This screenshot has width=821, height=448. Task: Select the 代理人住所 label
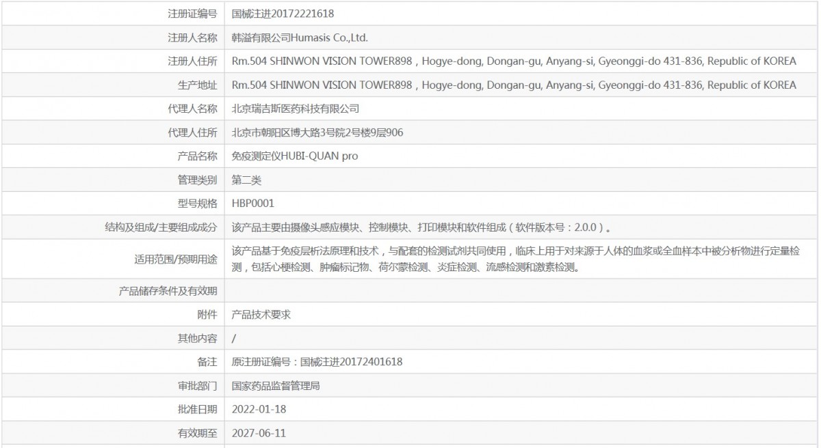193,132
